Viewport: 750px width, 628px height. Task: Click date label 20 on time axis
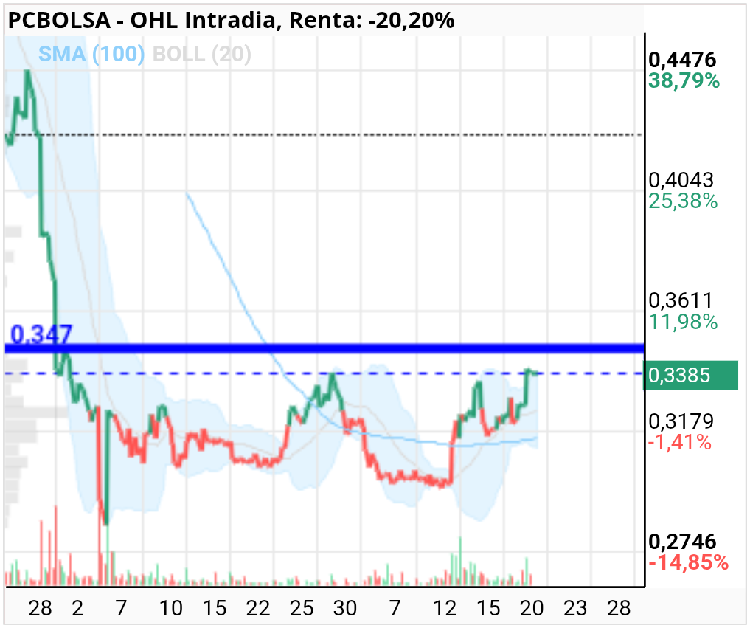point(532,608)
